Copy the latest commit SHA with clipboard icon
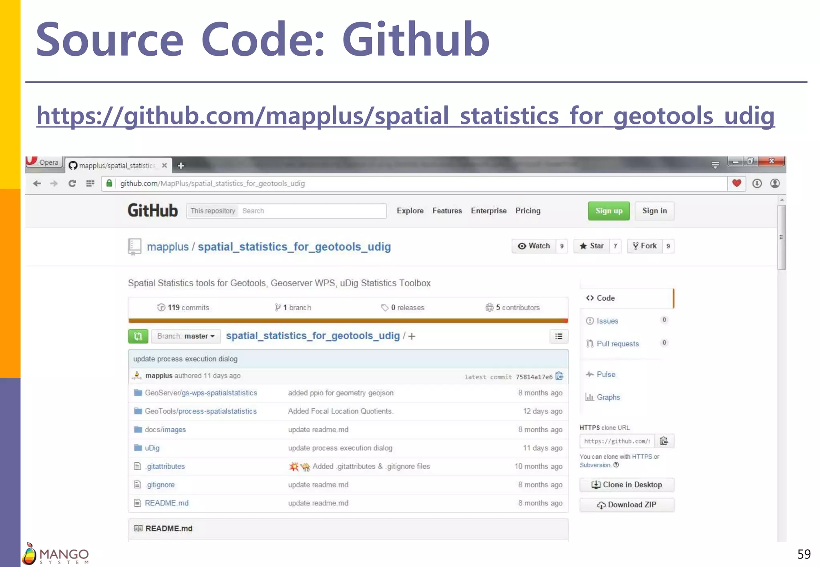Screen dimensions: 820x567 (x=559, y=376)
